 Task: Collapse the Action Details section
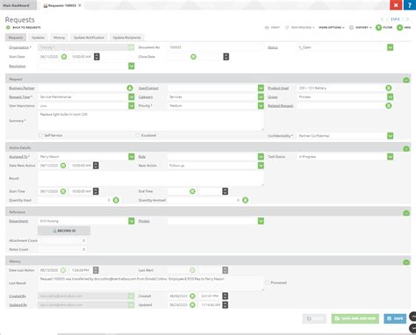pyautogui.click(x=406, y=149)
